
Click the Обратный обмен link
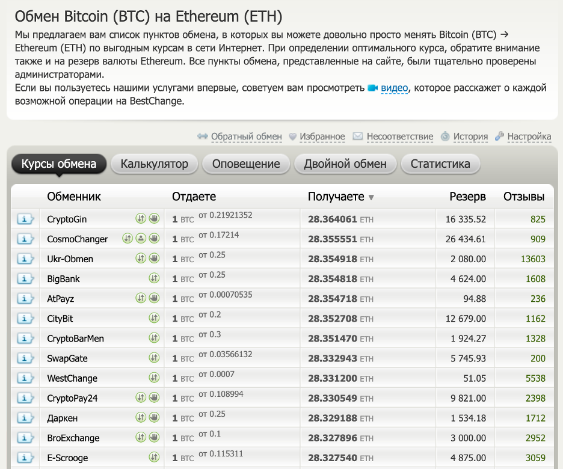[247, 136]
